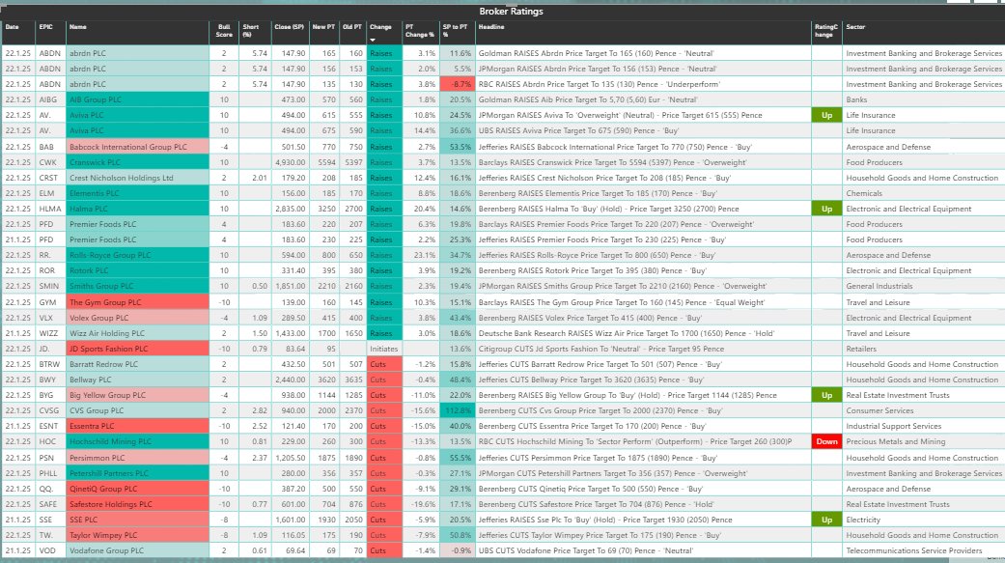The image size is (1005, 563).
Task: Click the SP to PT % column header
Action: point(455,31)
